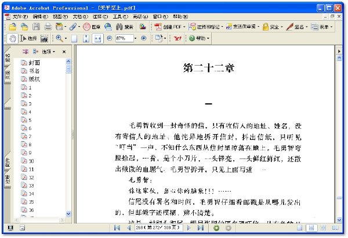Switch to Single Page layout icon
Viewport: 348px width, 238px height.
click(299, 228)
